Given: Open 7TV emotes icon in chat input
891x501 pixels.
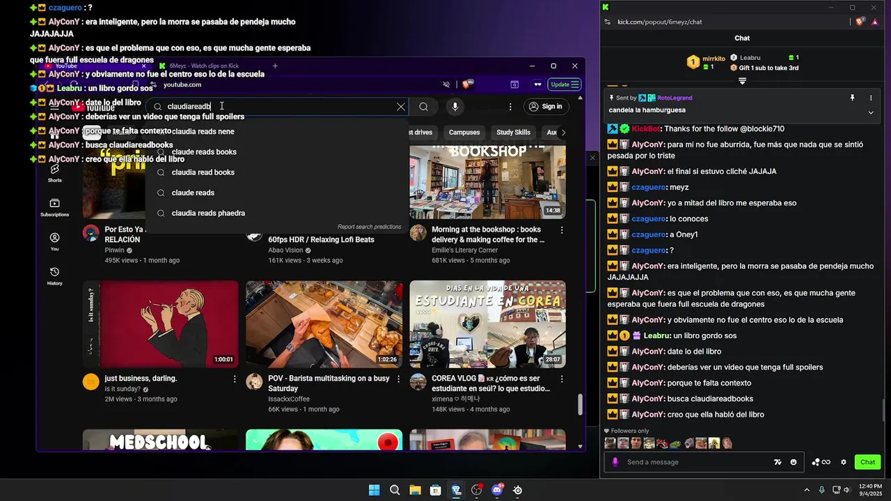Looking at the screenshot, I should tap(778, 462).
